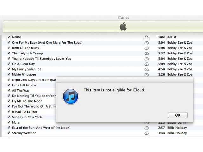203x152 pixels.
Task: Click the 4:58 time for My Funny Valentine
Action: tap(161, 69)
